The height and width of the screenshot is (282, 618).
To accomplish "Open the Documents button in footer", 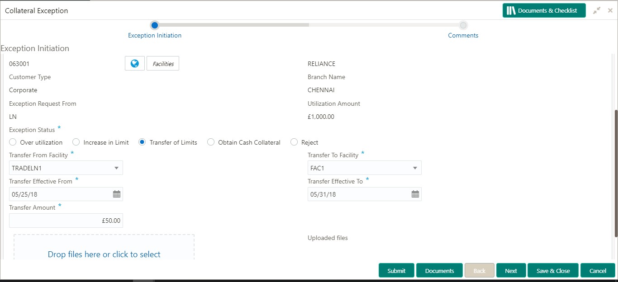I will (x=439, y=270).
